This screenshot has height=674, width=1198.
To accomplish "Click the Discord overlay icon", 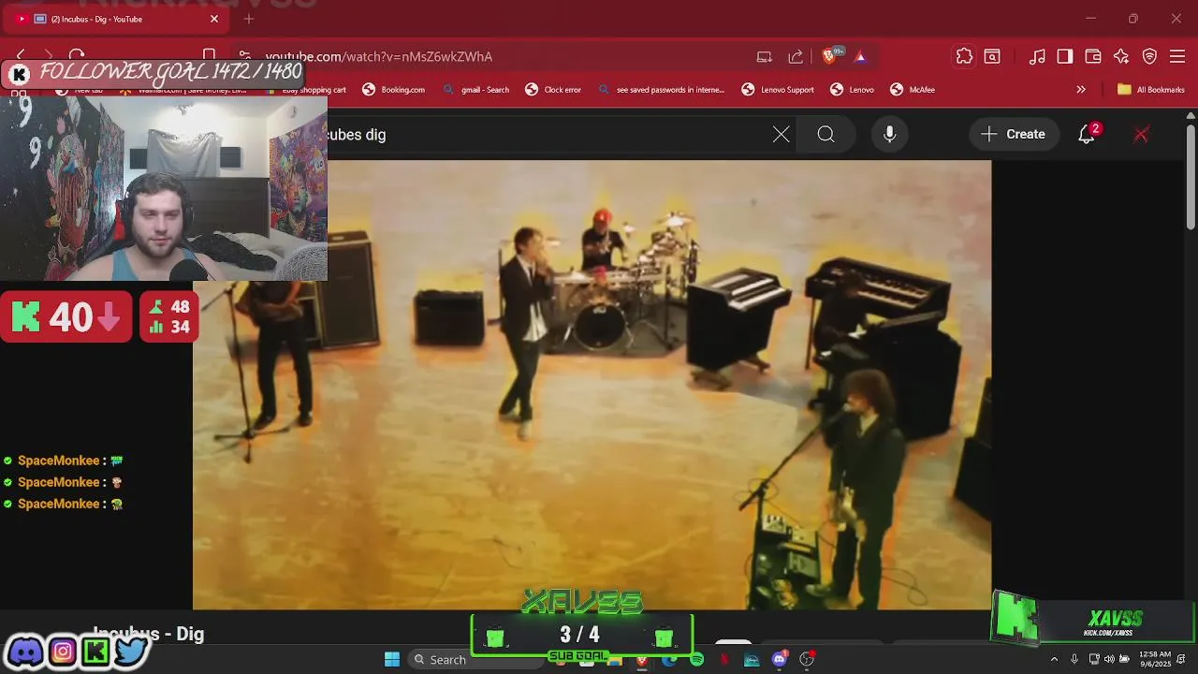I will click(x=25, y=651).
